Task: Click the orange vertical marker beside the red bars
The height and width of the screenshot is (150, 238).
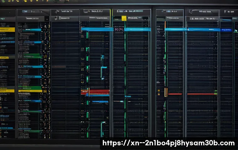Action: pyautogui.click(x=166, y=92)
